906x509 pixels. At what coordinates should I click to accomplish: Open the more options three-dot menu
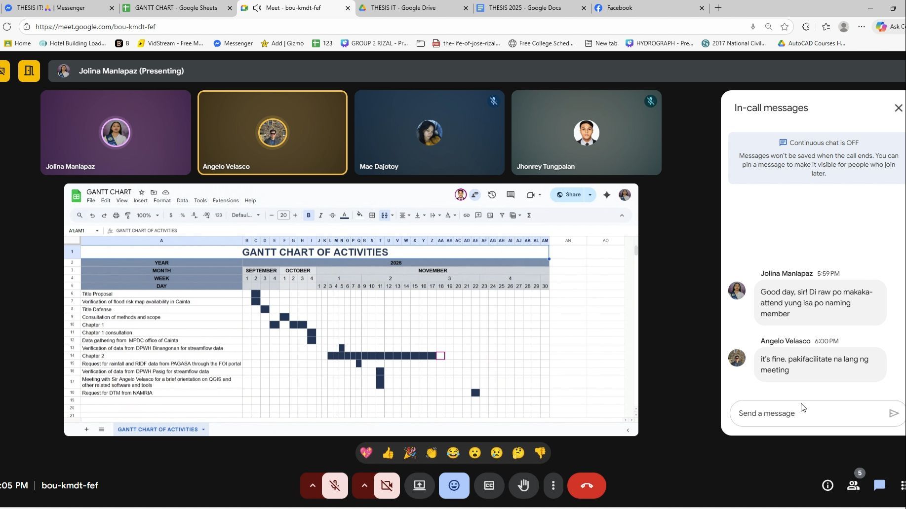[x=553, y=486]
